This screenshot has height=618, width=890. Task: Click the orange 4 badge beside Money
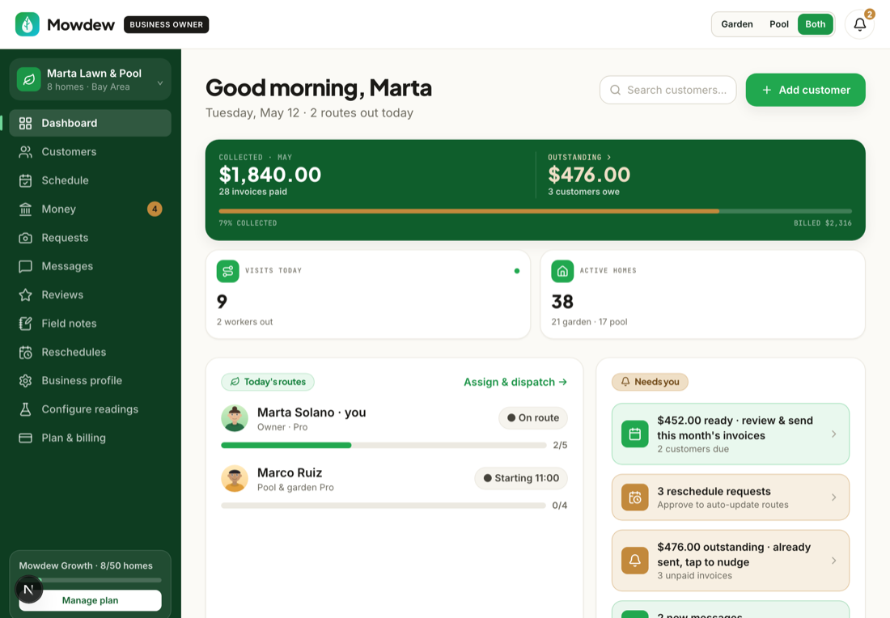(x=155, y=209)
